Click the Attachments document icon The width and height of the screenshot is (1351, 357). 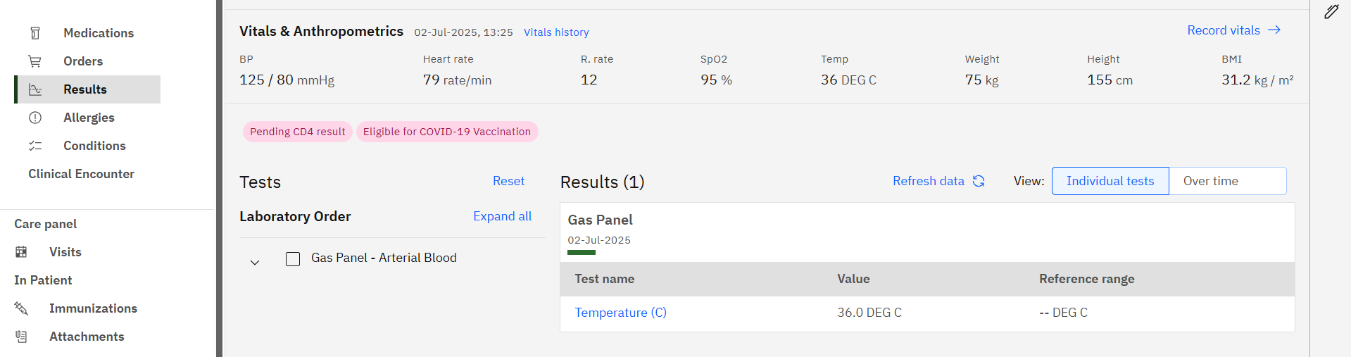pyautogui.click(x=21, y=337)
